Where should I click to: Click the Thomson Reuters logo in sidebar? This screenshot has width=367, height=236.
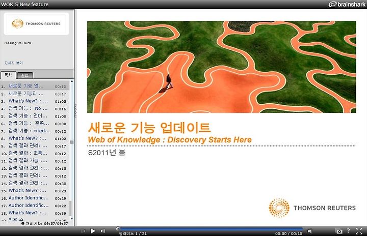click(36, 23)
